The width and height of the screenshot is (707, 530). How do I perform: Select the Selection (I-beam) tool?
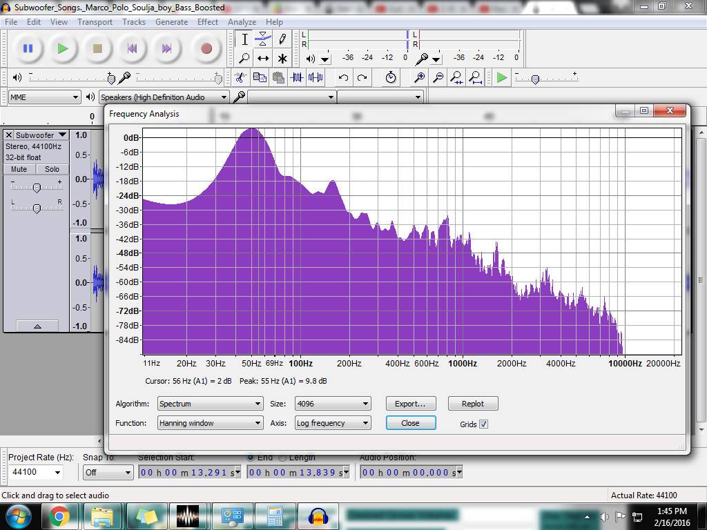[244, 39]
